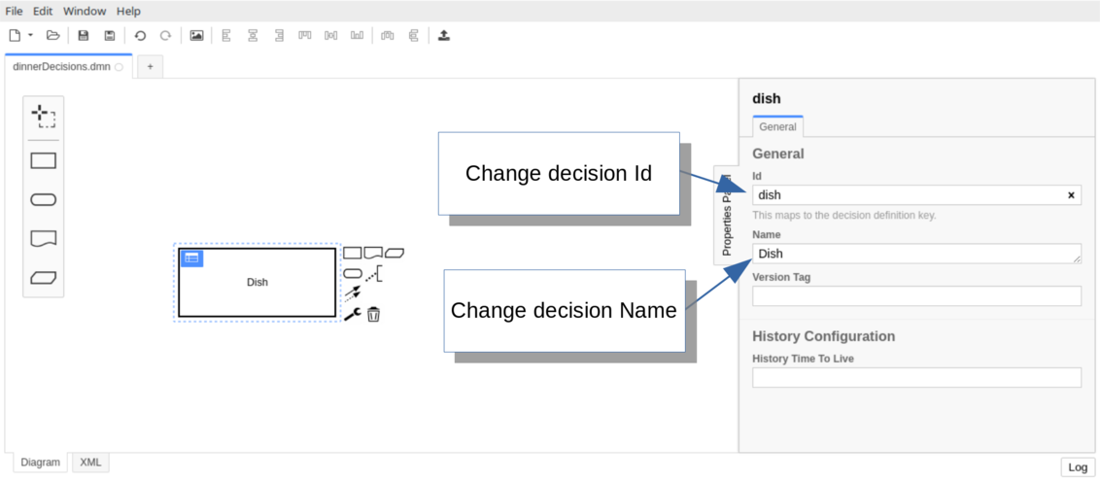Viewport: 1100px width, 482px height.
Task: Click the wrench icon to change type
Action: click(x=353, y=314)
